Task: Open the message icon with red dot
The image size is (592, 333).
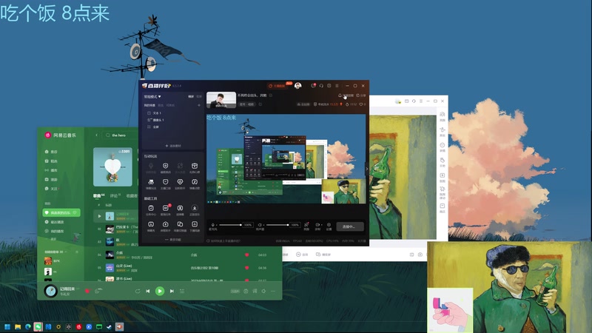Action: click(x=313, y=86)
